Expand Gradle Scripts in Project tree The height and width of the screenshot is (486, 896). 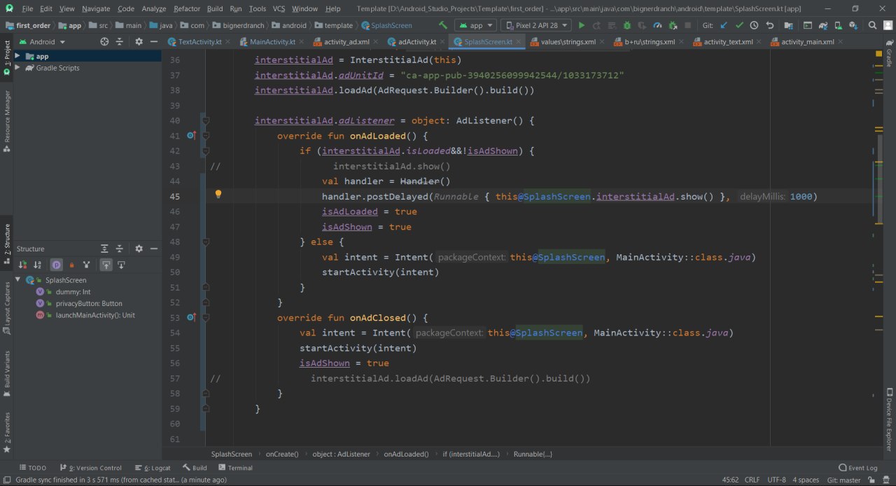[x=17, y=68]
